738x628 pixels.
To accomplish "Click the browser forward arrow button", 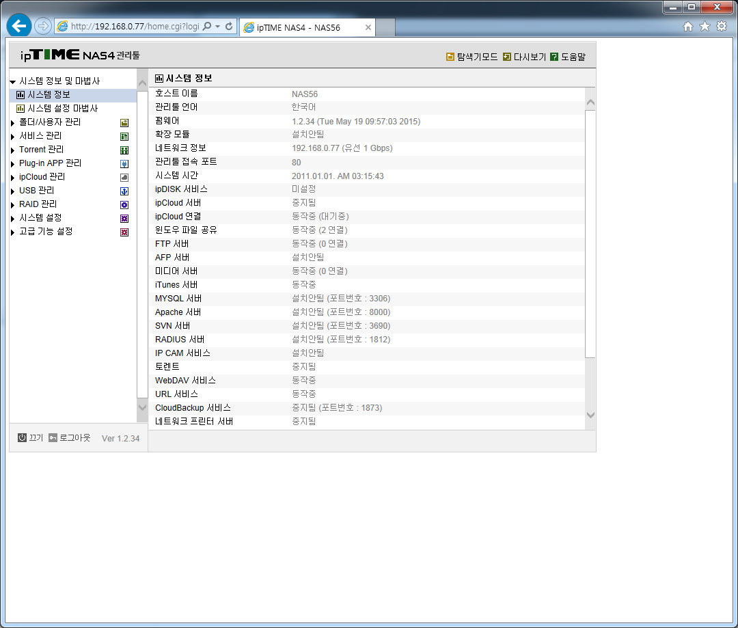I will tap(43, 26).
